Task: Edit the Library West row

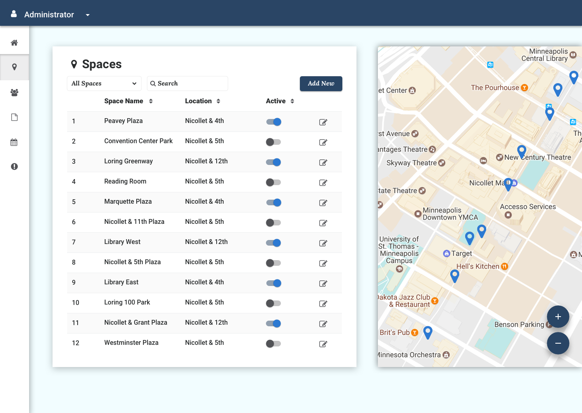Action: click(323, 243)
